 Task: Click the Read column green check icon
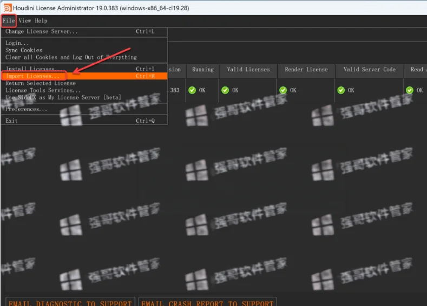pyautogui.click(x=410, y=90)
